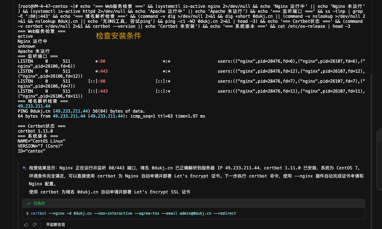Viewport: 382px width, 229px height.
Task: Click the ID="centos" line
Action: coord(32,151)
